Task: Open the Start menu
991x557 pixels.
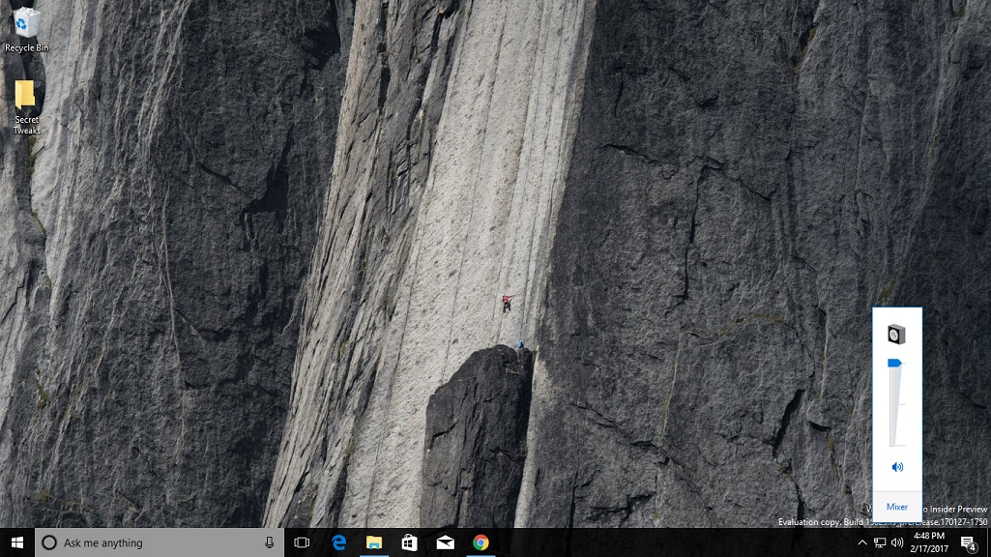Action: click(18, 543)
